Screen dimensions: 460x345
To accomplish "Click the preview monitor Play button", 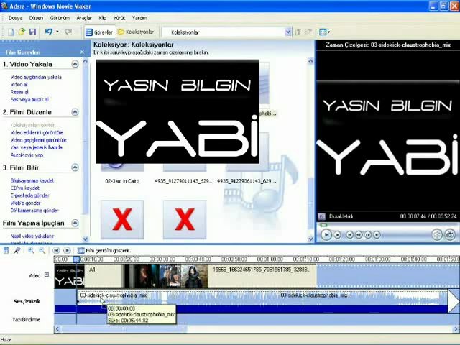I will coord(326,235).
